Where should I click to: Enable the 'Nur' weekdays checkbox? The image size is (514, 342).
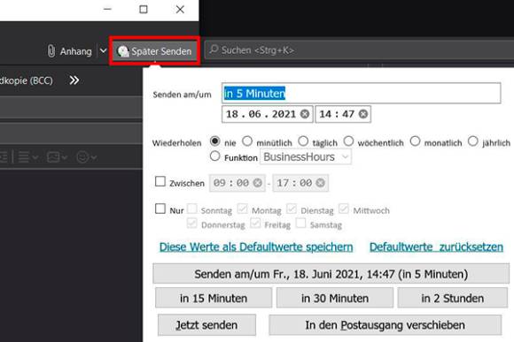pyautogui.click(x=160, y=209)
